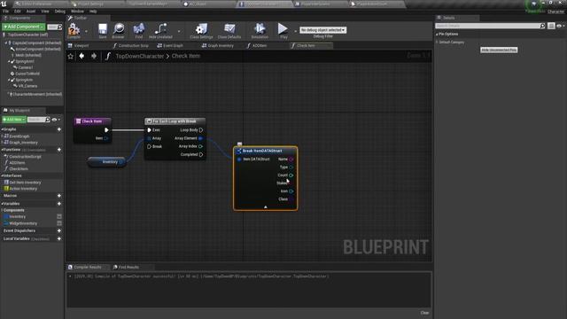This screenshot has height=319, width=567.
Task: Open Play options dropdown arrow
Action: pos(295,32)
